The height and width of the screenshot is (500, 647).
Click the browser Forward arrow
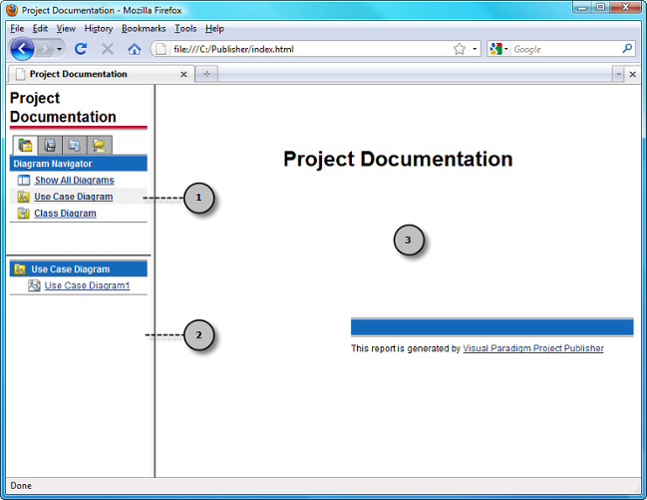coord(44,50)
